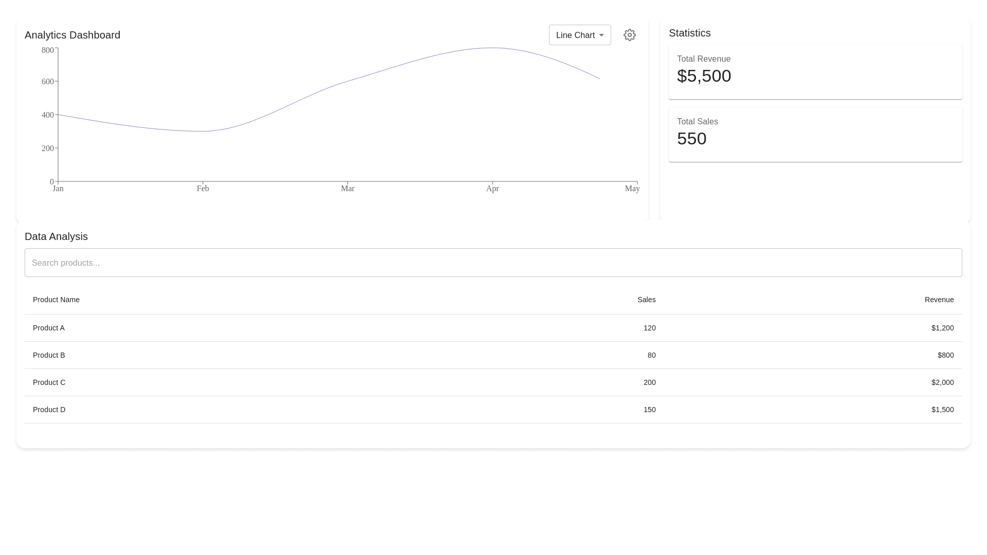
Task: Select the Product A row
Action: click(49, 328)
